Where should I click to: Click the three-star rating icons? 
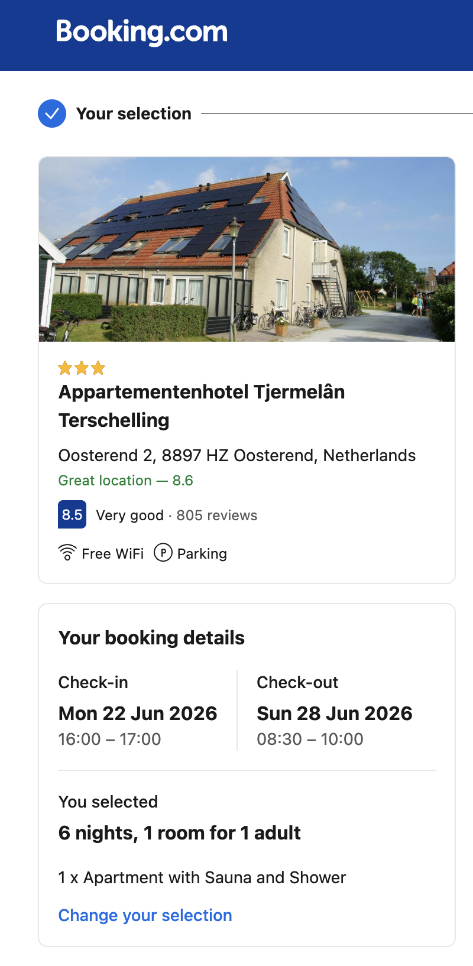tap(82, 368)
